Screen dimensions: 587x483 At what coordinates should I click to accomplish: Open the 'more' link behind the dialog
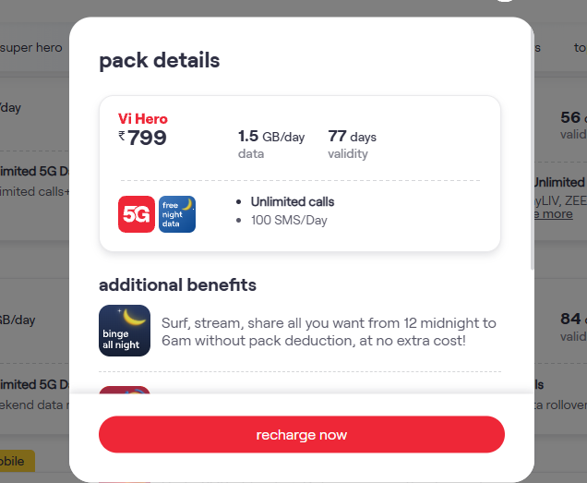(555, 214)
